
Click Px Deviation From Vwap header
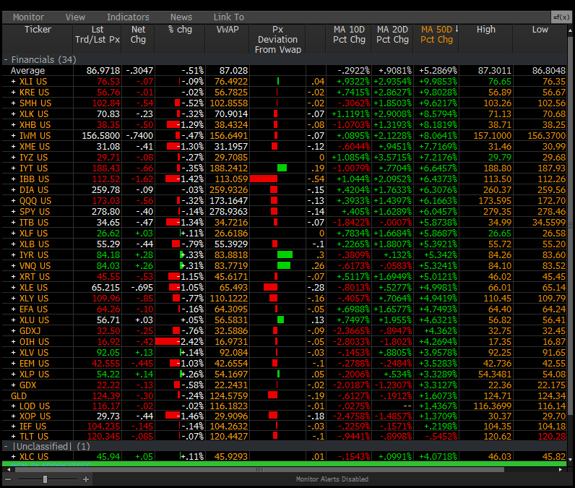click(277, 39)
